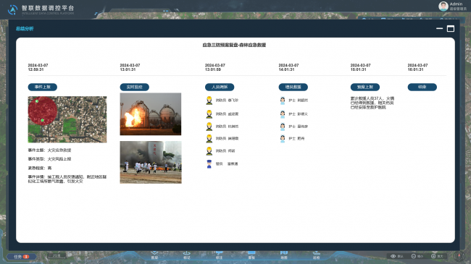Image resolution: width=471 pixels, height=264 pixels.
Task: Click the last firefighter avatar in the list
Action: [209, 151]
